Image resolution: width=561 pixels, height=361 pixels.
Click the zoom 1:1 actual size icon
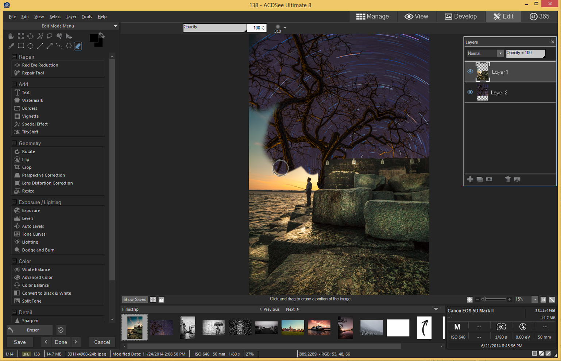[543, 299]
